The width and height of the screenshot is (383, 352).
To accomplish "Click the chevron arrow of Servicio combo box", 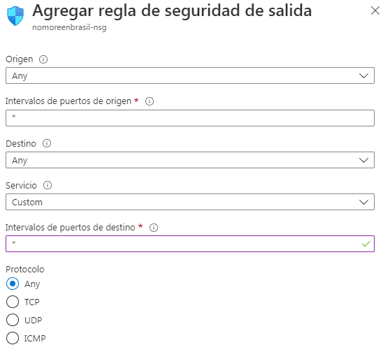I will click(x=363, y=202).
